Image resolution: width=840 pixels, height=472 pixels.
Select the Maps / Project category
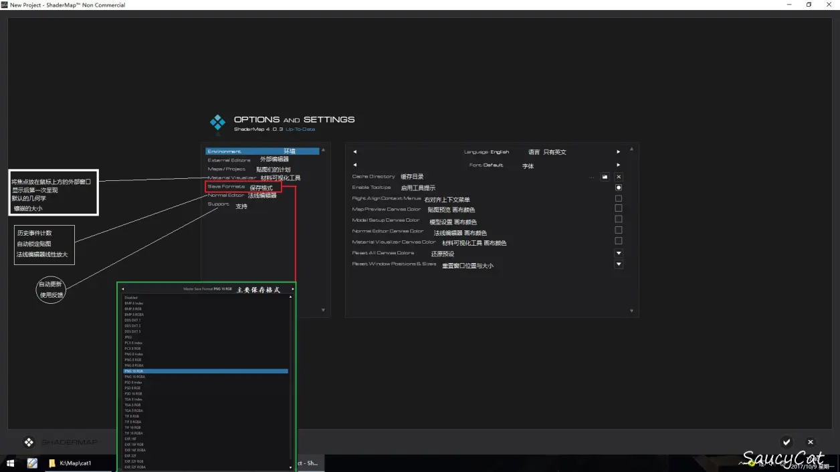[227, 169]
